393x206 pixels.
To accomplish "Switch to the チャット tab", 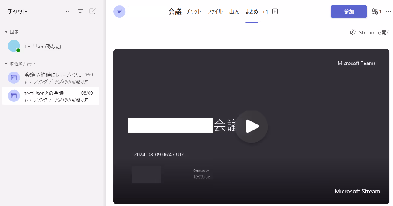I will tap(194, 11).
